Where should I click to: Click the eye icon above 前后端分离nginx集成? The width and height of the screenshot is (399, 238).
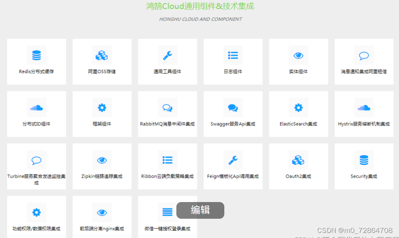click(x=102, y=212)
